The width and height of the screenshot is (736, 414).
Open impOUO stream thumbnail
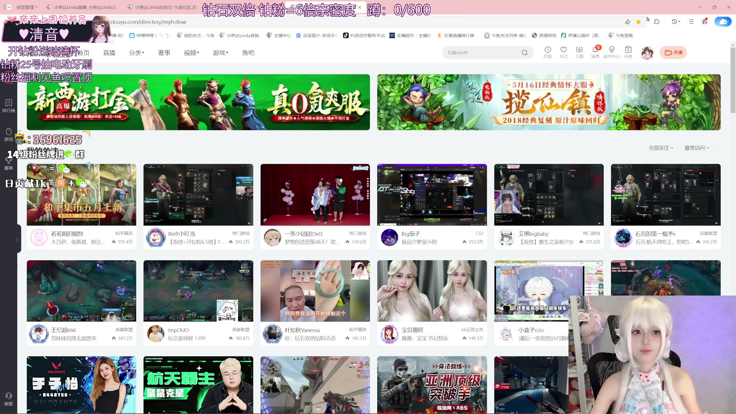coord(198,291)
